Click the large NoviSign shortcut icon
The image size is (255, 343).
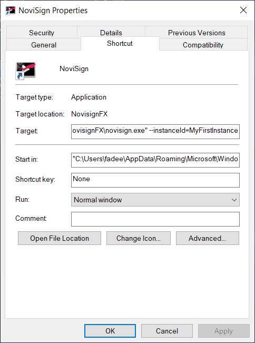click(x=26, y=71)
